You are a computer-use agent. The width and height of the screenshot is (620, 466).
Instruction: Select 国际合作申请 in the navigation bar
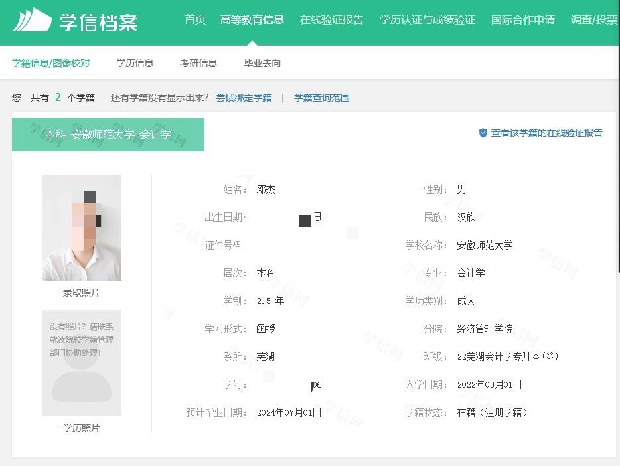(x=522, y=20)
